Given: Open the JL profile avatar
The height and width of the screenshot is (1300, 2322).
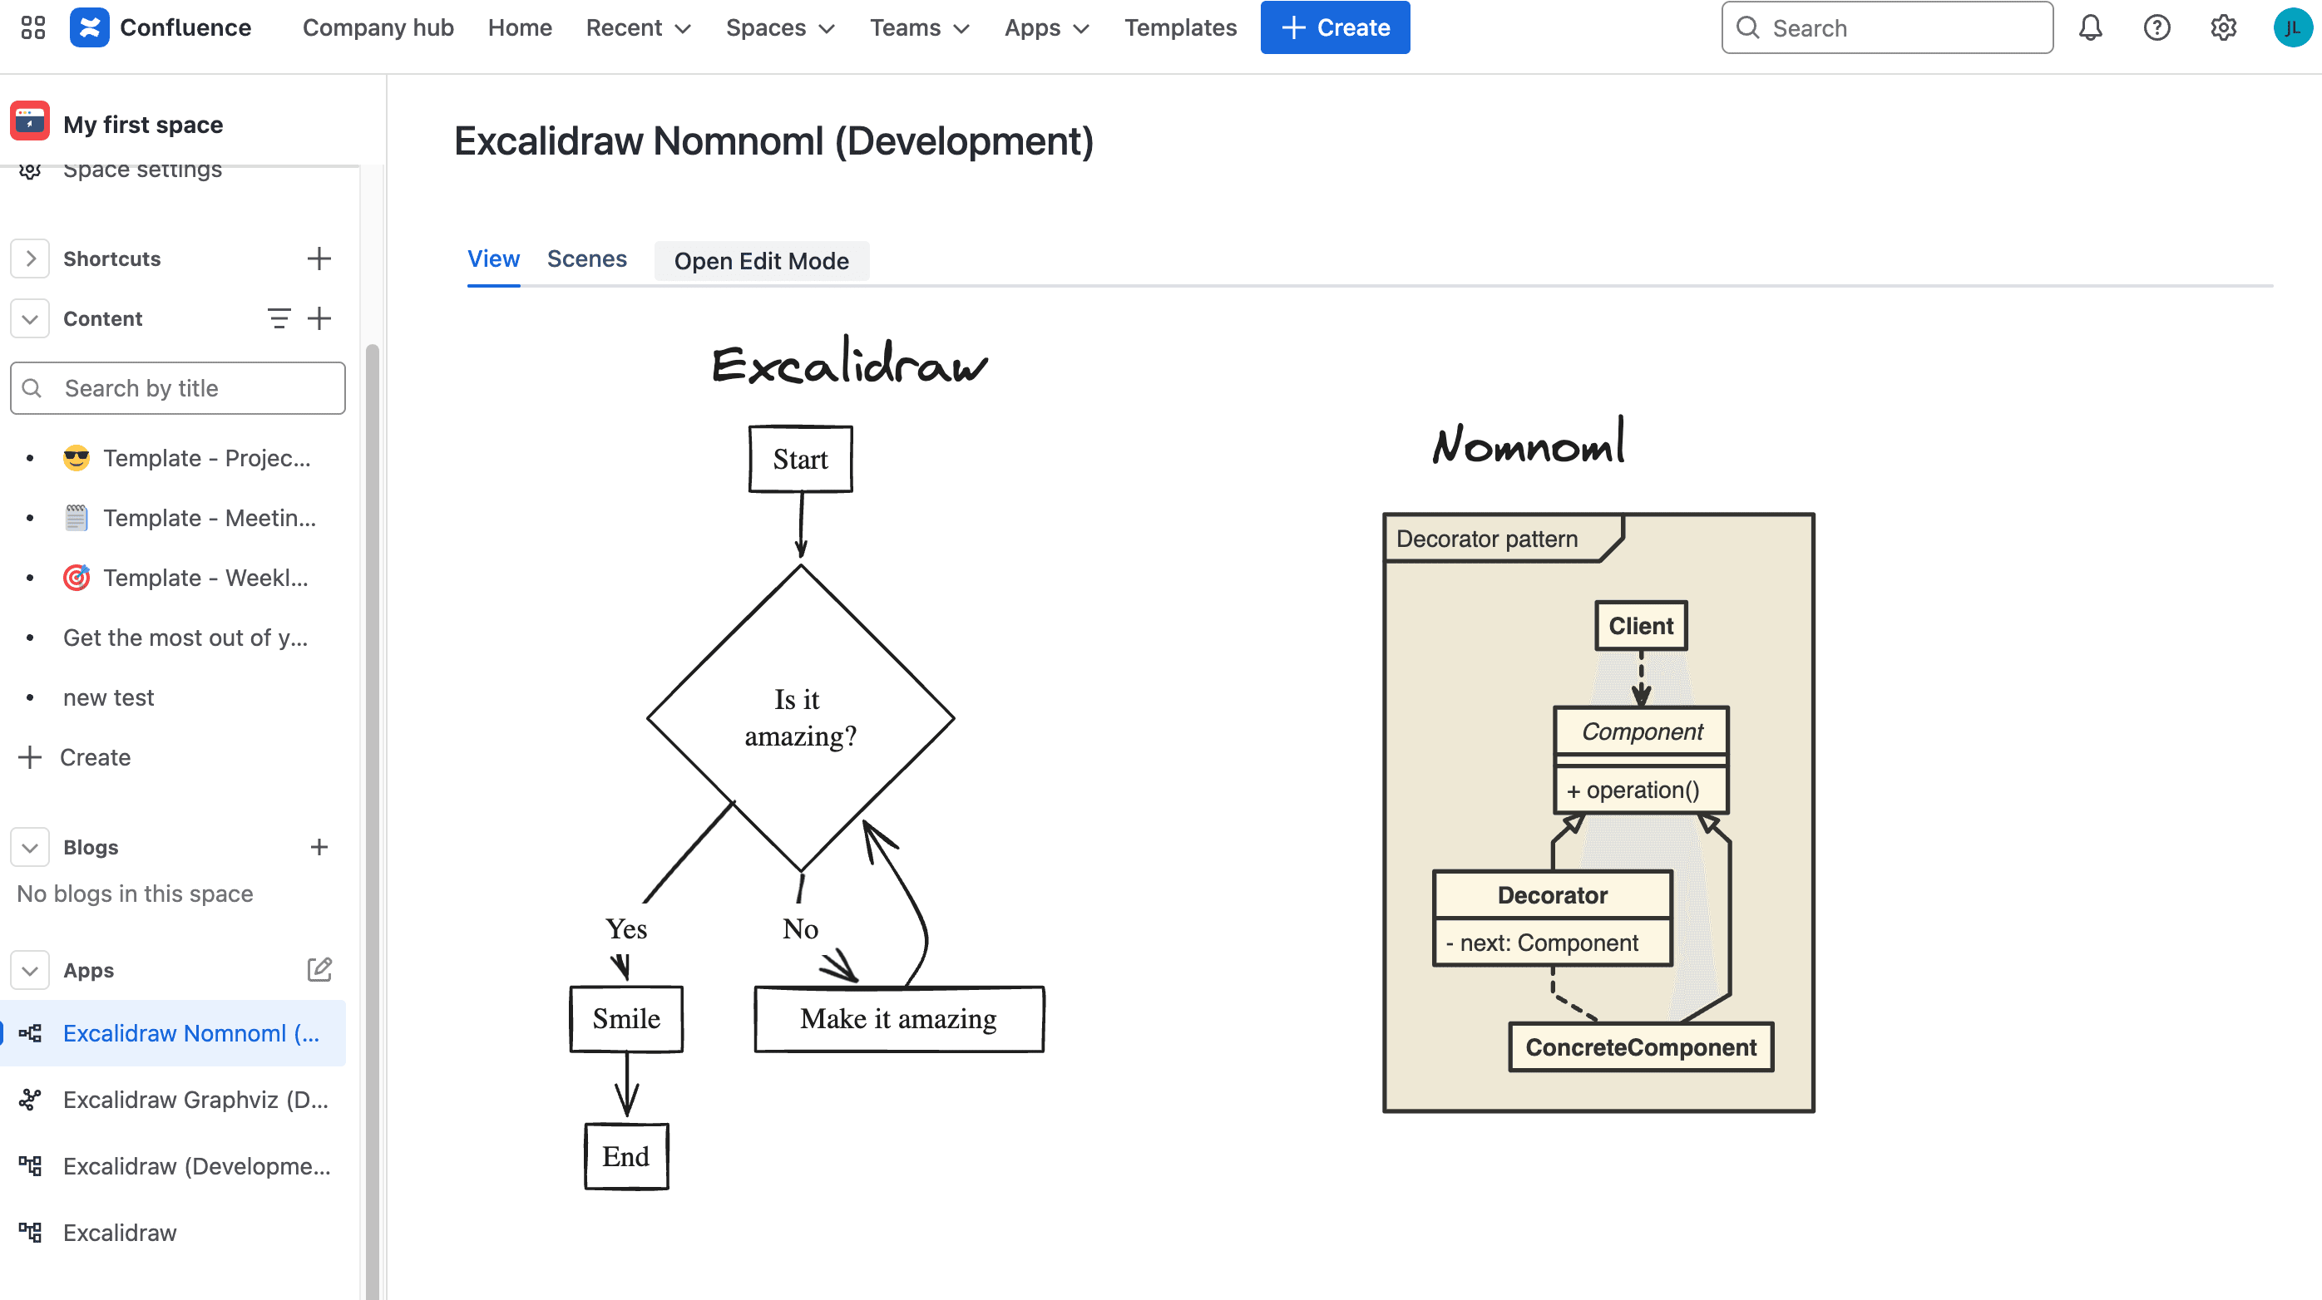Looking at the screenshot, I should click(x=2291, y=28).
